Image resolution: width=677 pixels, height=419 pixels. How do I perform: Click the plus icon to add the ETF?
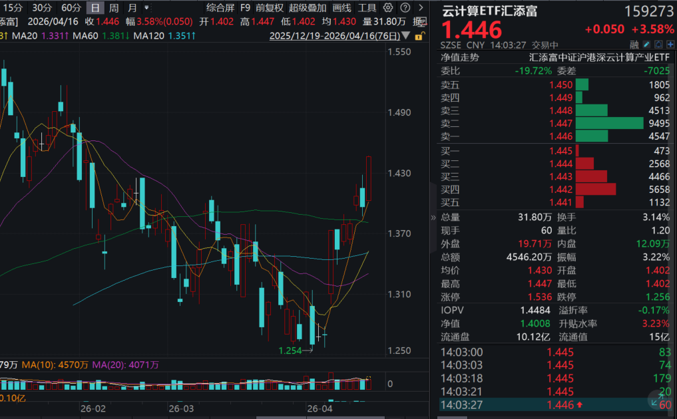pos(670,44)
